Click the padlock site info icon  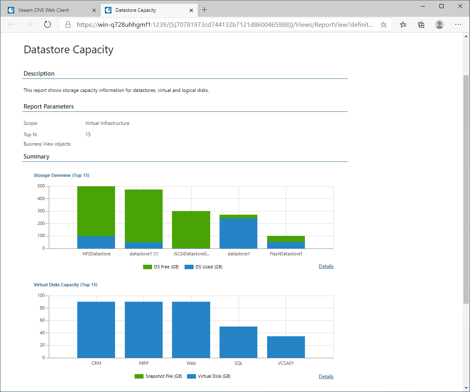(68, 24)
